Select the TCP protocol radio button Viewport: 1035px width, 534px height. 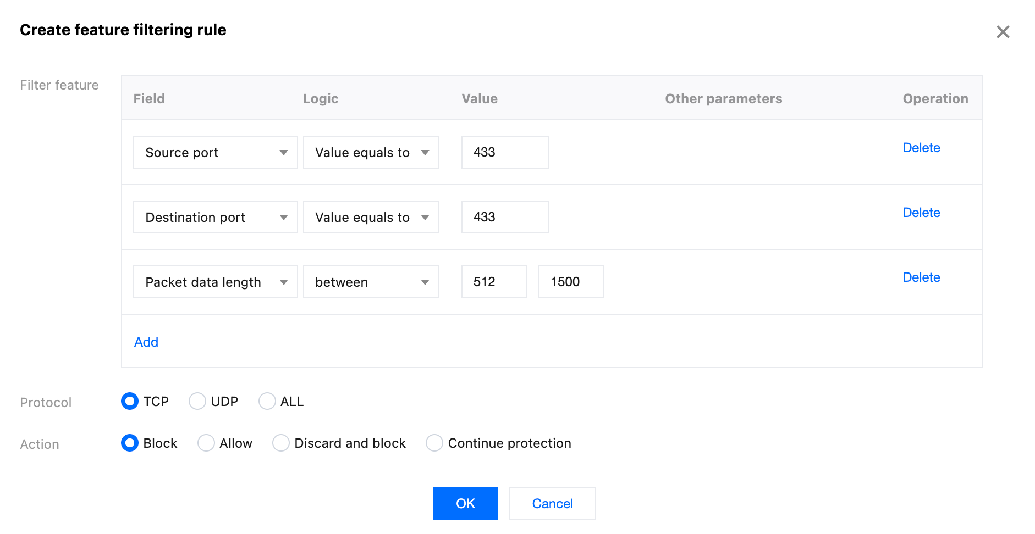(x=130, y=402)
